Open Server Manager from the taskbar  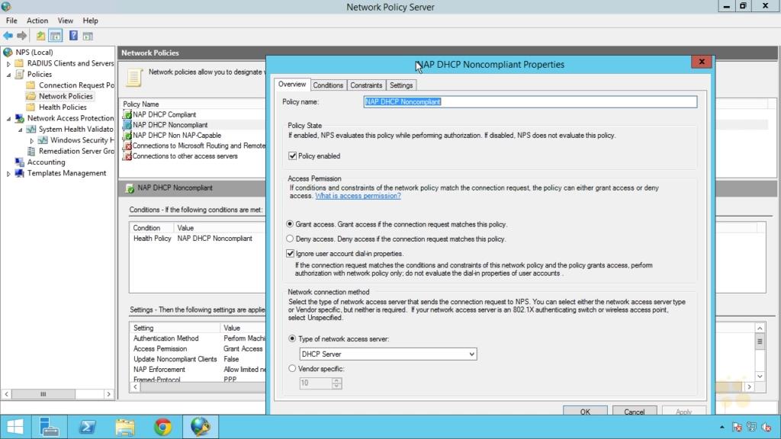[x=49, y=427]
